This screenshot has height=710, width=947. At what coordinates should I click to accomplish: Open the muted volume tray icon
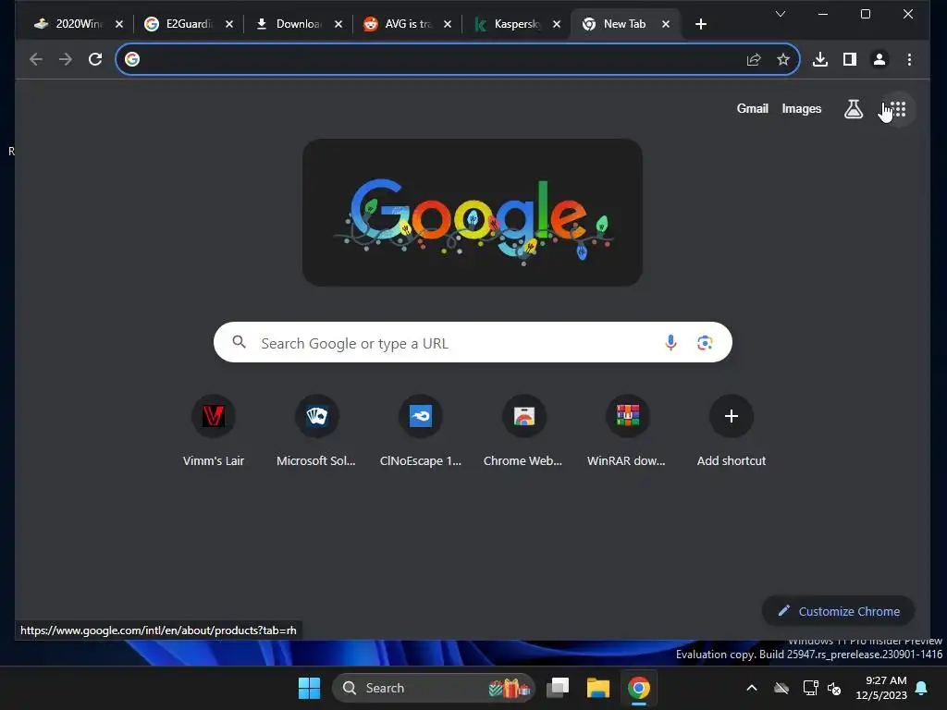(x=834, y=688)
